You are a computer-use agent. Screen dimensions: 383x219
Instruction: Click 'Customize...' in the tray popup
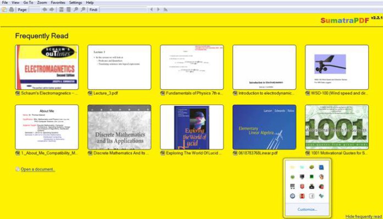click(307, 209)
